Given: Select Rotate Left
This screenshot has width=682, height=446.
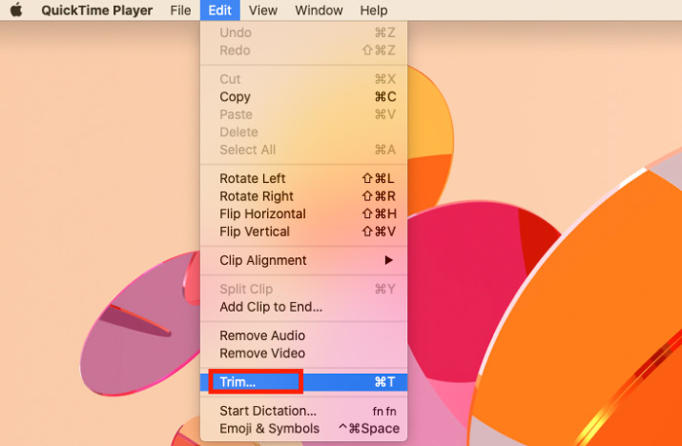Looking at the screenshot, I should [x=304, y=178].
